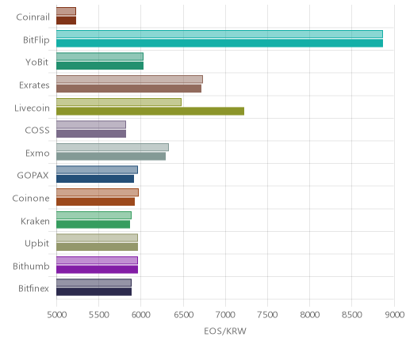Click the COSS axis label
The width and height of the screenshot is (406, 345).
37,131
